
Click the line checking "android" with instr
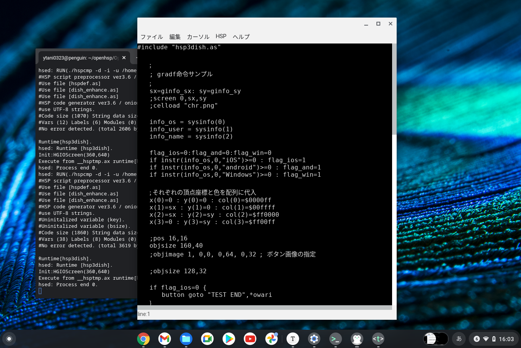pyautogui.click(x=235, y=168)
